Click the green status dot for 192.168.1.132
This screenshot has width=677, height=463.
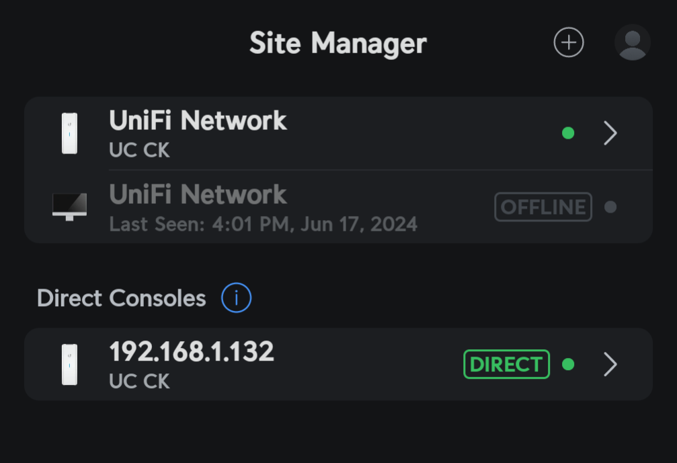[568, 365]
